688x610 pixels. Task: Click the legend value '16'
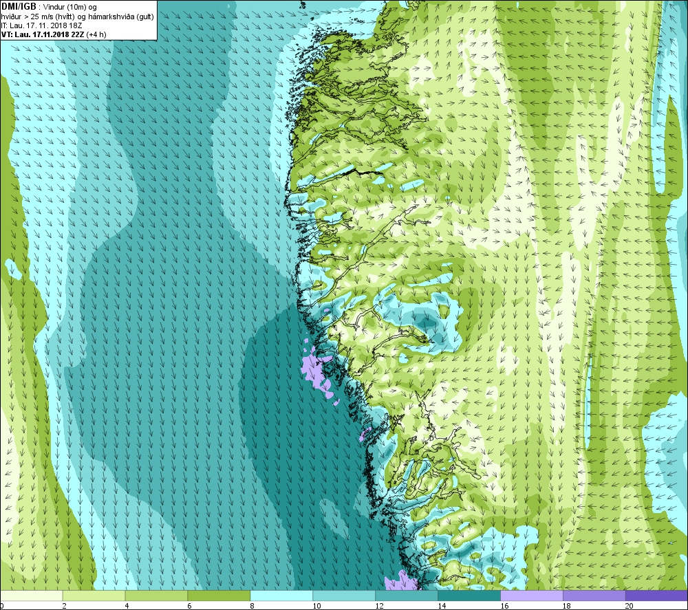click(504, 606)
